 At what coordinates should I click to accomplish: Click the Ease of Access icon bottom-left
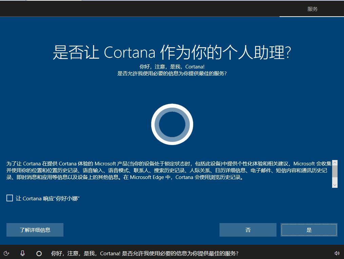pyautogui.click(x=7, y=253)
